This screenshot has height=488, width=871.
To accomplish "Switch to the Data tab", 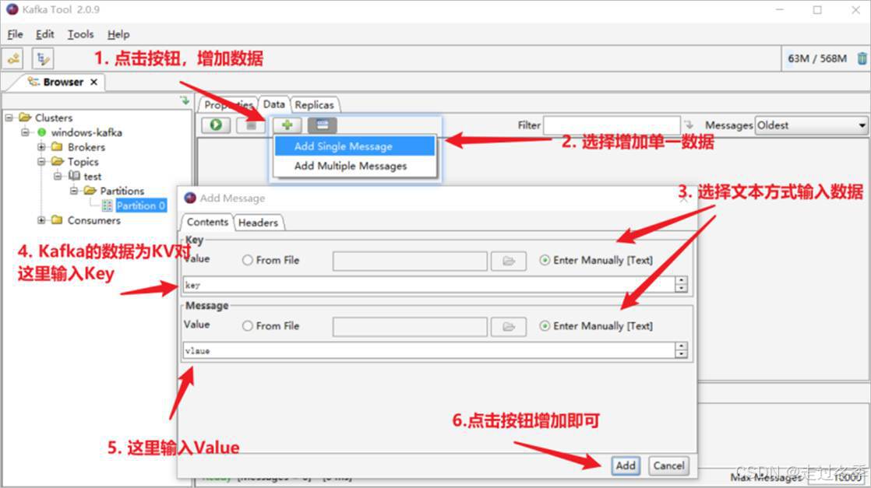I will pos(274,104).
